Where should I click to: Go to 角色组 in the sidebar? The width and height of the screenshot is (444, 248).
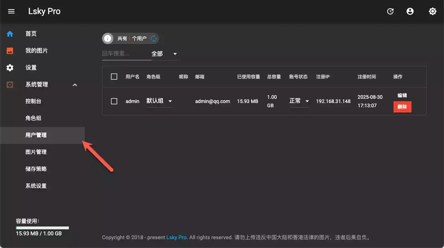point(33,118)
